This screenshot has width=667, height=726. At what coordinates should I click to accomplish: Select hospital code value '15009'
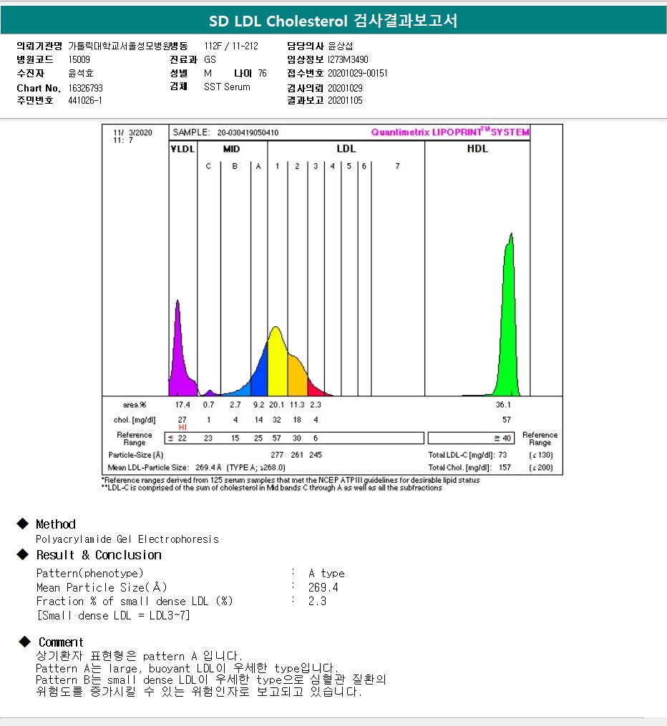(x=79, y=59)
